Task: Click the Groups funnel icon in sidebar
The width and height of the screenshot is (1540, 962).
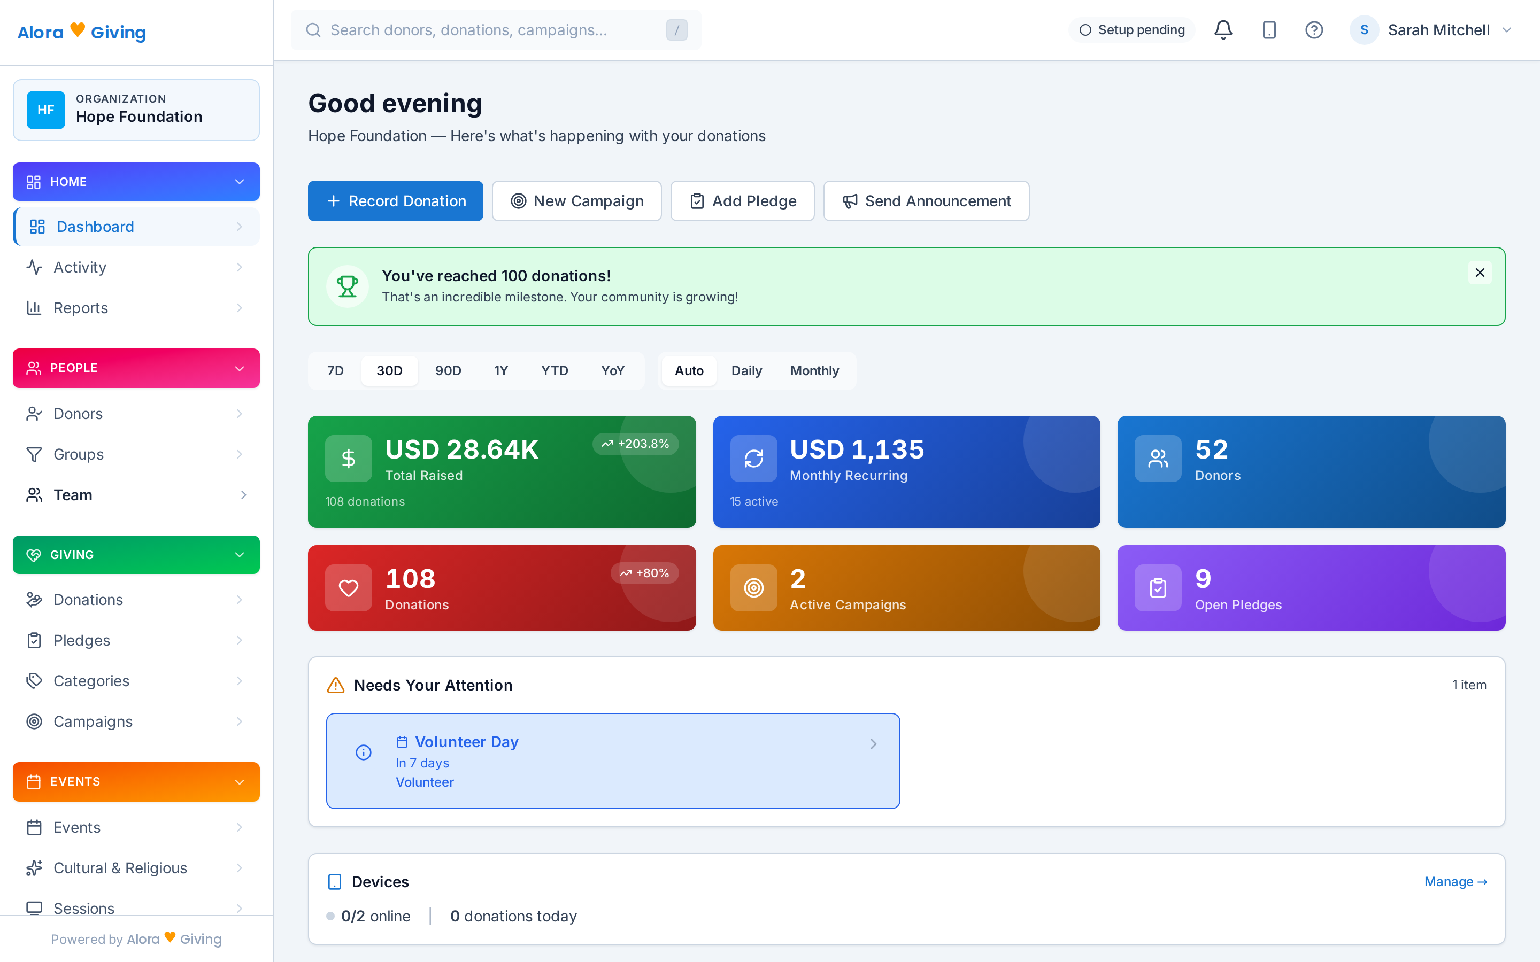Action: pos(34,454)
